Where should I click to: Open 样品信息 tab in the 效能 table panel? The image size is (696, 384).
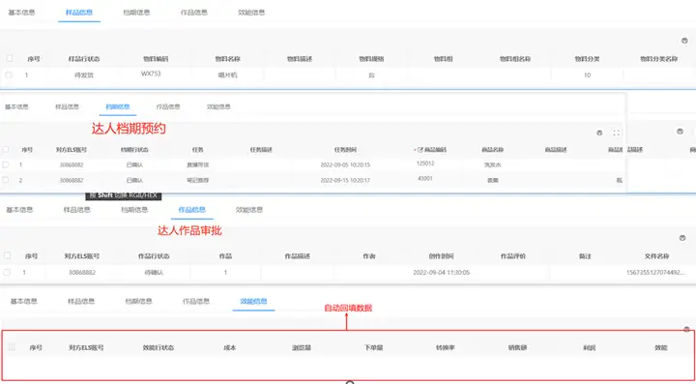[x=81, y=301]
